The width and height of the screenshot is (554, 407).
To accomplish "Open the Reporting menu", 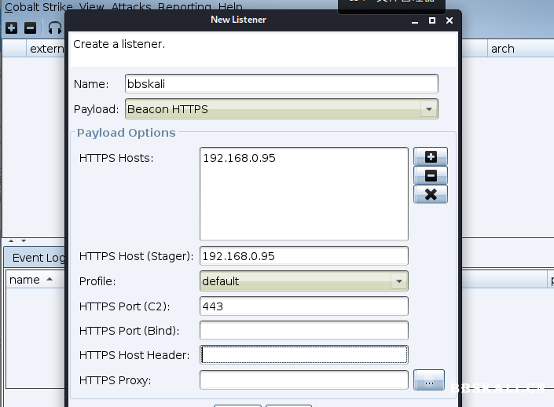I will click(x=184, y=6).
